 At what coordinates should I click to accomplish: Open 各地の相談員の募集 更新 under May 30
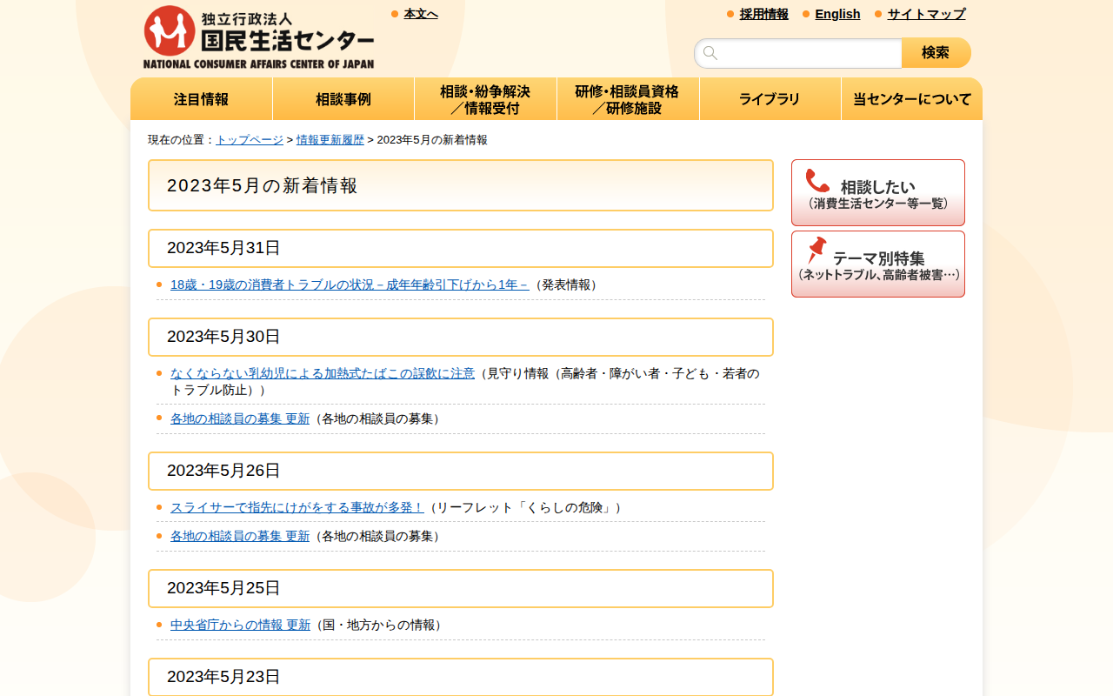click(240, 418)
